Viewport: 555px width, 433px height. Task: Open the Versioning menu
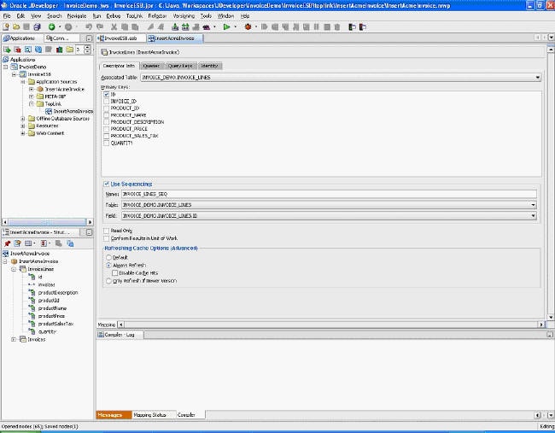coord(184,16)
